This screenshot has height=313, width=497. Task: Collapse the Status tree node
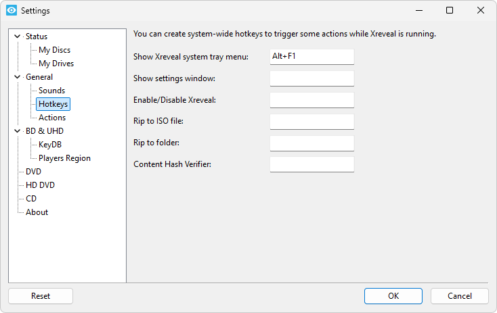(x=18, y=37)
